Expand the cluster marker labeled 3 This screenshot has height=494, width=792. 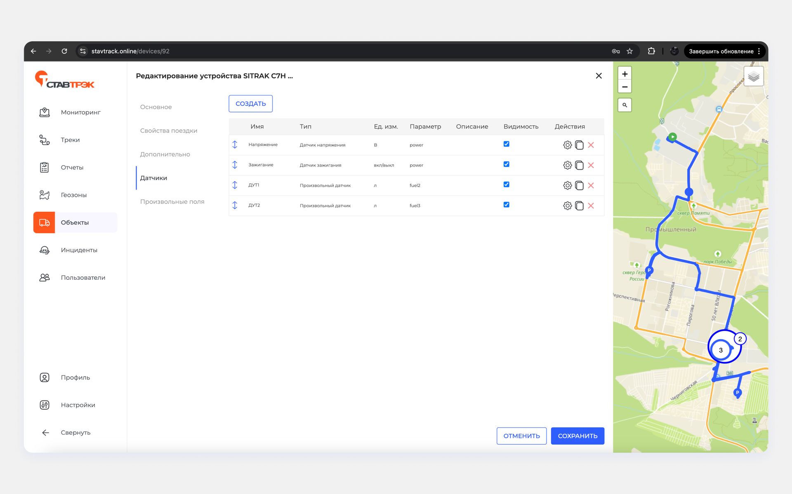[x=721, y=350]
